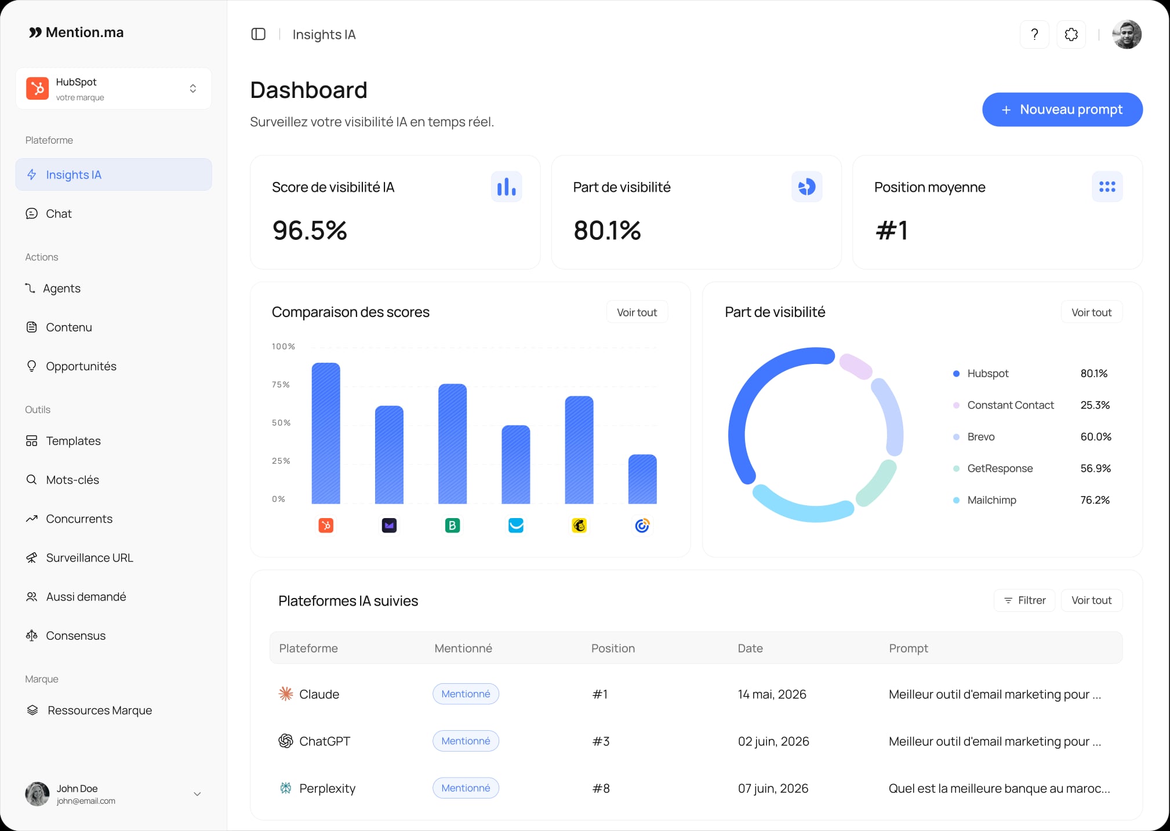The width and height of the screenshot is (1170, 831).
Task: Click the GetResponse 56.9% legend entry
Action: coord(1032,468)
